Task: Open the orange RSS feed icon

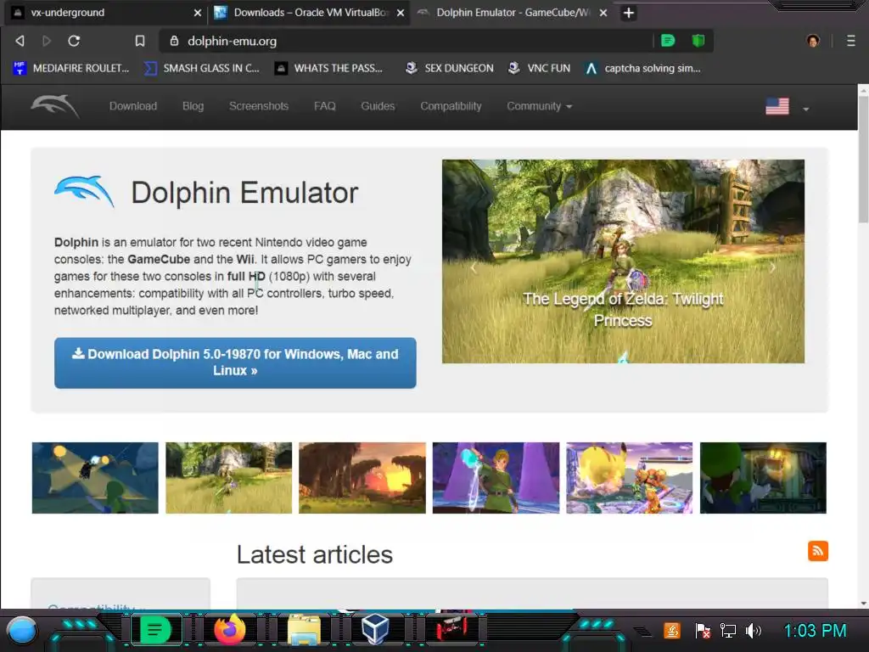Action: point(818,551)
